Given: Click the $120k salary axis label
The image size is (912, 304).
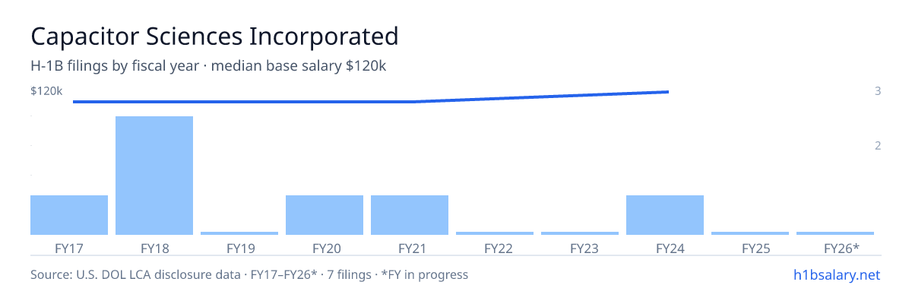Looking at the screenshot, I should (46, 91).
